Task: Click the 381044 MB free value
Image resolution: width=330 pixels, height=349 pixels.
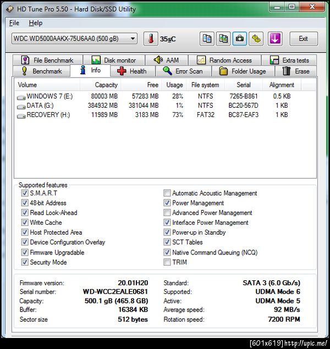Action: (144, 106)
